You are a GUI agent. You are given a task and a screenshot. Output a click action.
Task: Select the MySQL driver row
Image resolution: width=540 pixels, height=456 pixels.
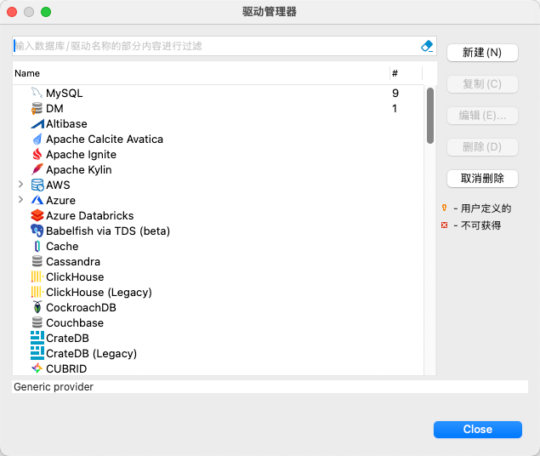point(219,93)
